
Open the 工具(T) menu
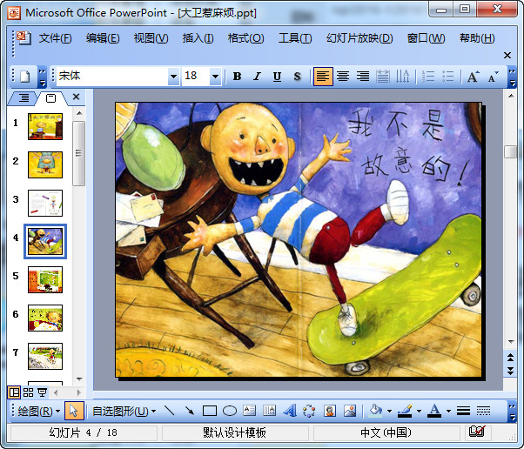(x=295, y=38)
